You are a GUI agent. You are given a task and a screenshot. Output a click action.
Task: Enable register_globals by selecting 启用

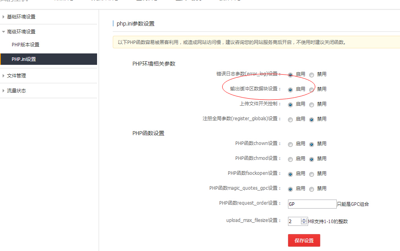click(290, 119)
